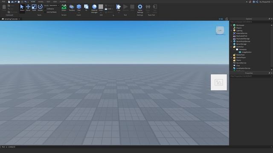Screen dimensions: 273x153
Task: Switch to the MODEL ribbon tab
Action: click(x=41, y=2)
